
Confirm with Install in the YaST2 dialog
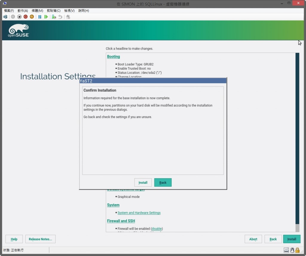tap(143, 183)
